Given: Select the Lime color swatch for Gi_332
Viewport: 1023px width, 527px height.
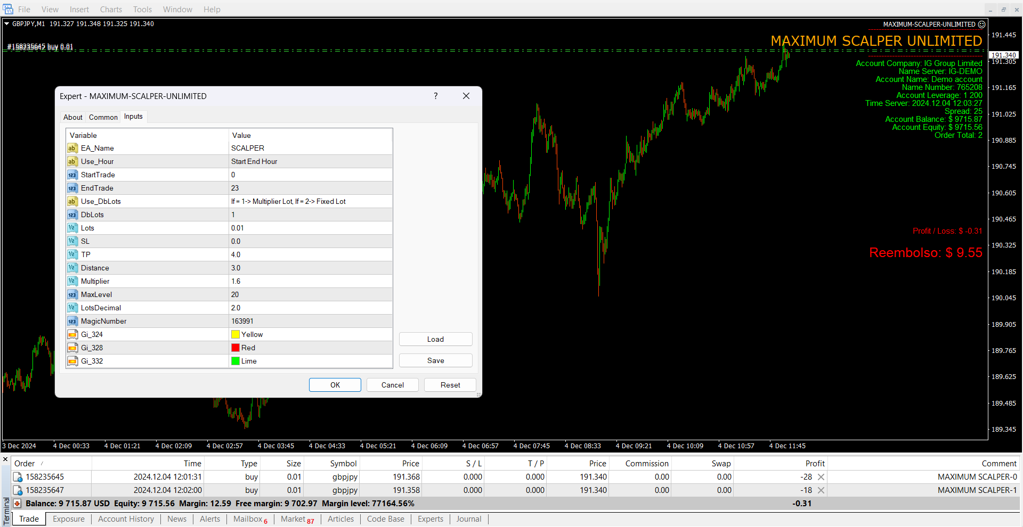Looking at the screenshot, I should pyautogui.click(x=236, y=361).
